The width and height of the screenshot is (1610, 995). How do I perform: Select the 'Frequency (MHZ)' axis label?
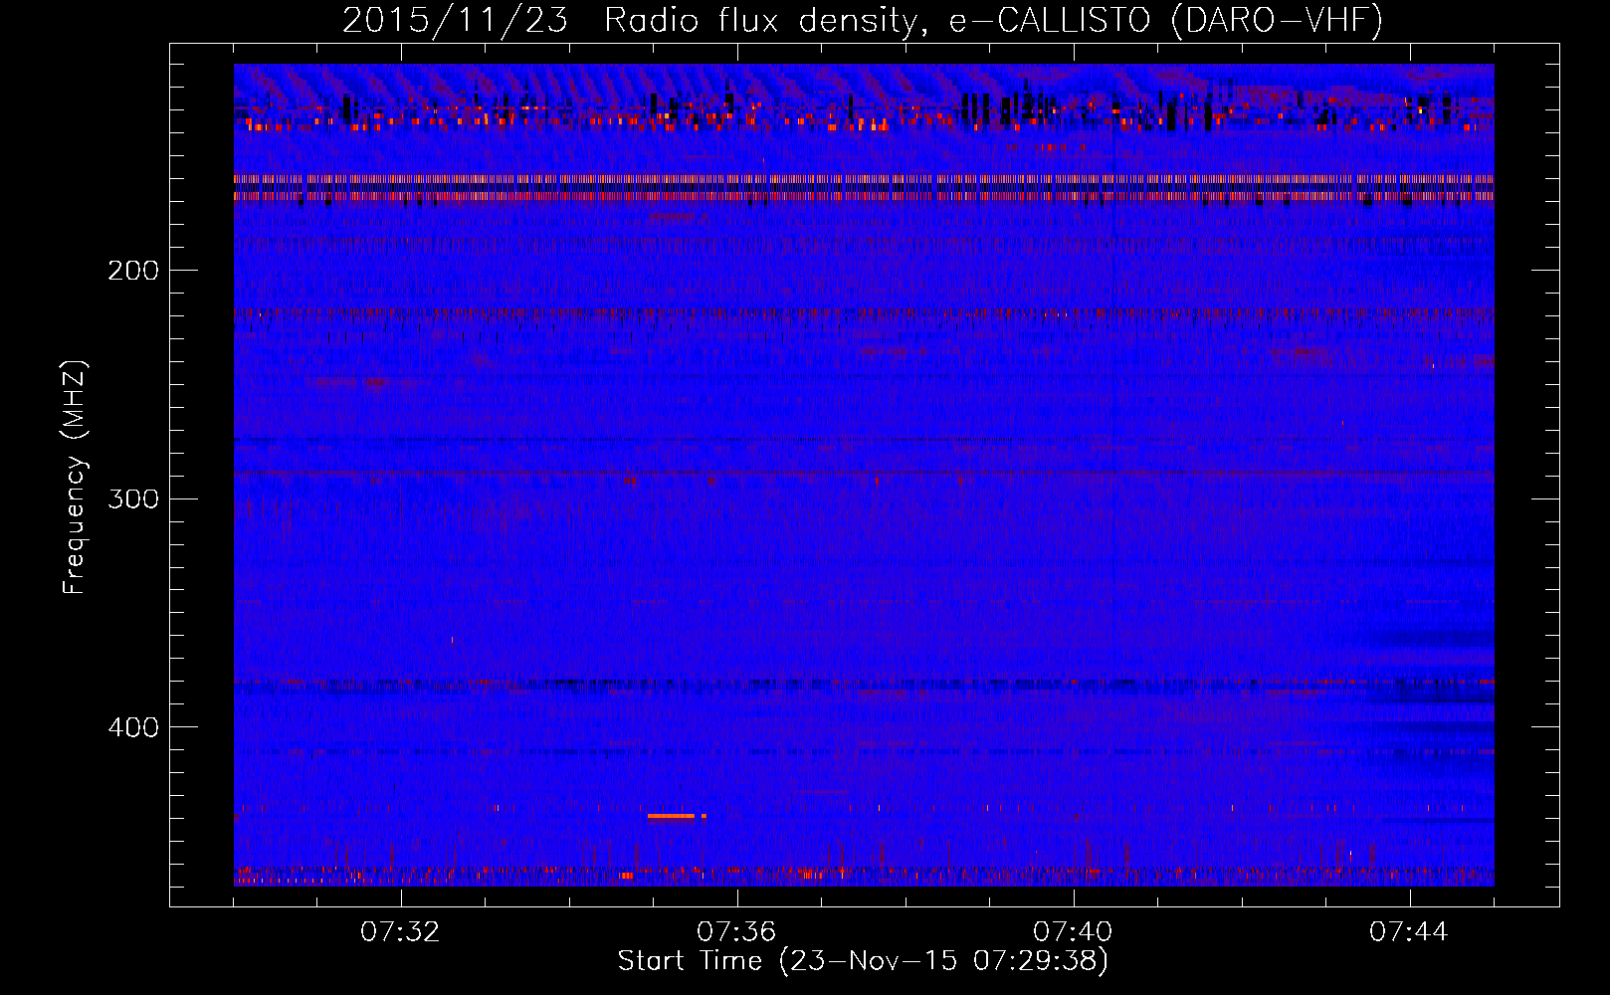75,478
